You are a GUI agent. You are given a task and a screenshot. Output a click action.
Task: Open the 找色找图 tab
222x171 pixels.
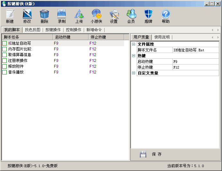[x=33, y=30]
